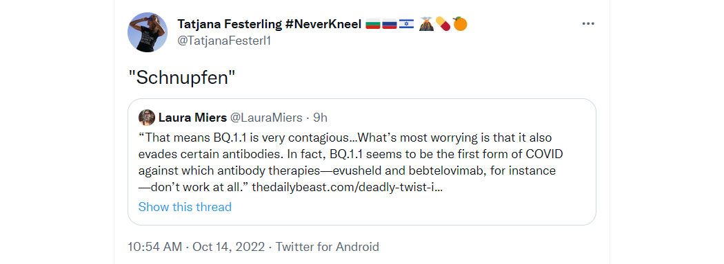Click the orange fruit emoji
The width and height of the screenshot is (724, 264).
[x=460, y=24]
